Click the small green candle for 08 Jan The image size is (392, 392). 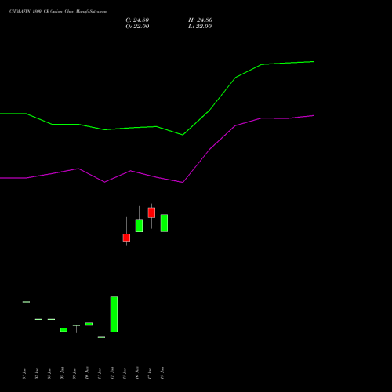pos(64,330)
